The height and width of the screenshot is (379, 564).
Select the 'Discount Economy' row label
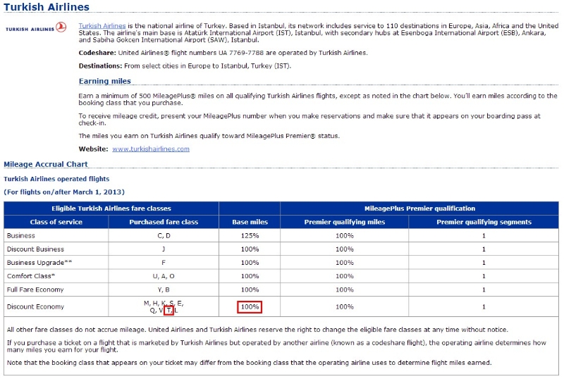[x=35, y=306]
